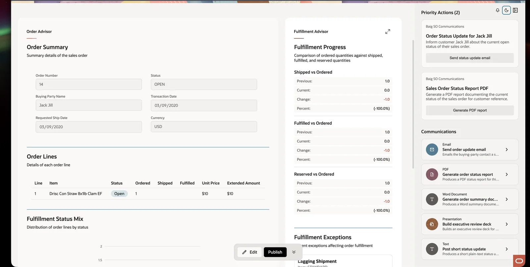The image size is (530, 267).
Task: Open the notifications bell icon
Action: [x=498, y=10]
